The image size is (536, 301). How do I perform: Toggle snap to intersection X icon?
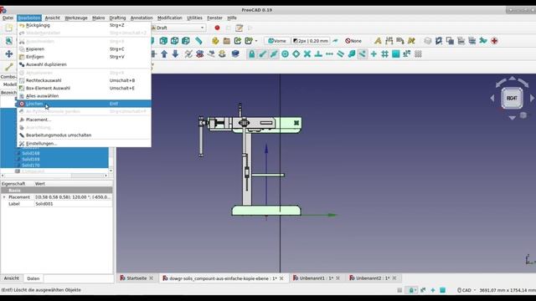point(307,54)
